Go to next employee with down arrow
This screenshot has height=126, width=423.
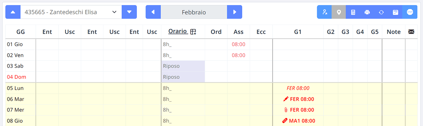129,12
